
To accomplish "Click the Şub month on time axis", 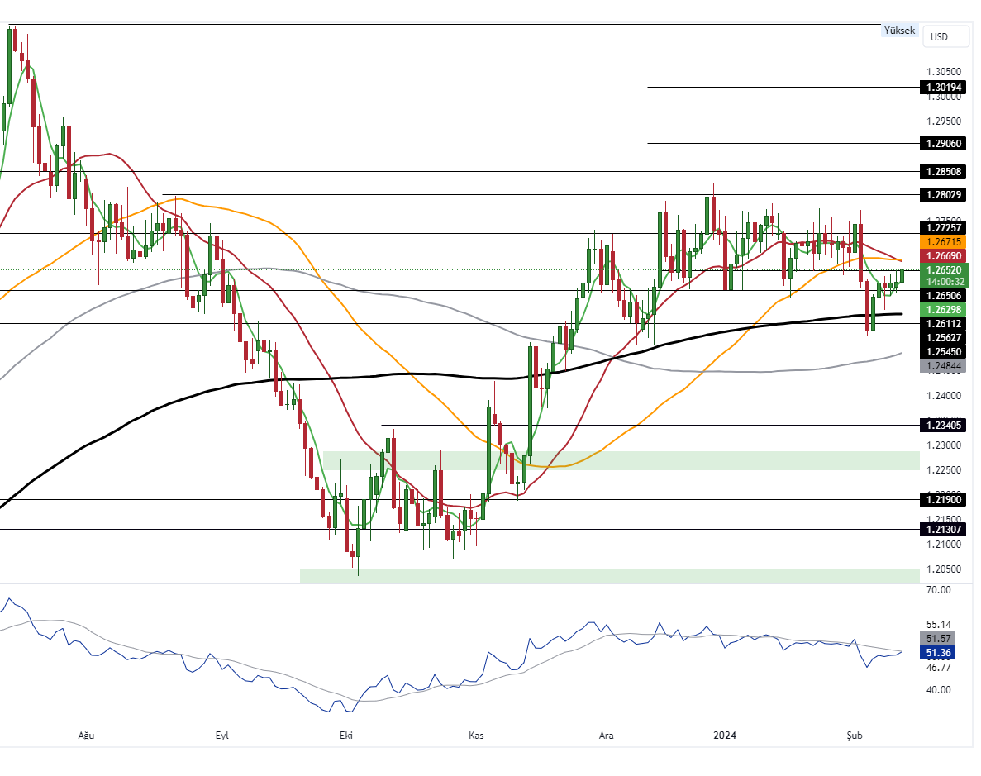I will (854, 736).
